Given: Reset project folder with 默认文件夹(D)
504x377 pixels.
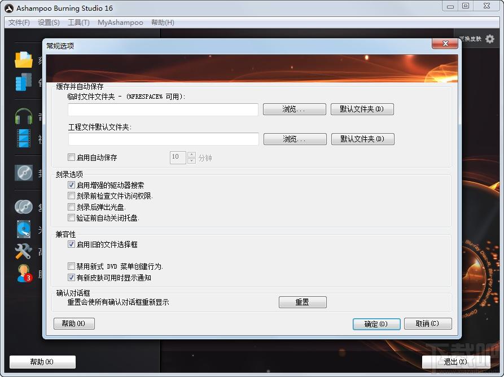Looking at the screenshot, I should [x=363, y=139].
